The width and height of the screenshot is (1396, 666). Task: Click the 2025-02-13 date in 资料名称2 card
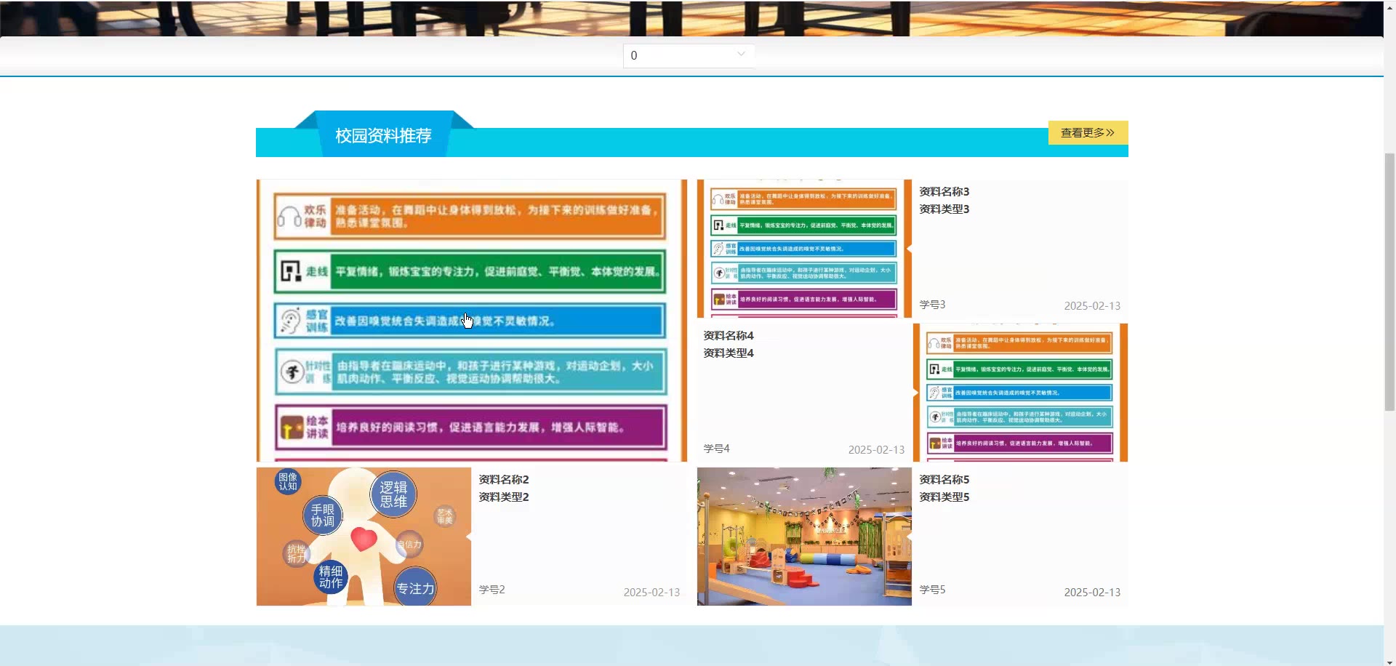tap(651, 593)
